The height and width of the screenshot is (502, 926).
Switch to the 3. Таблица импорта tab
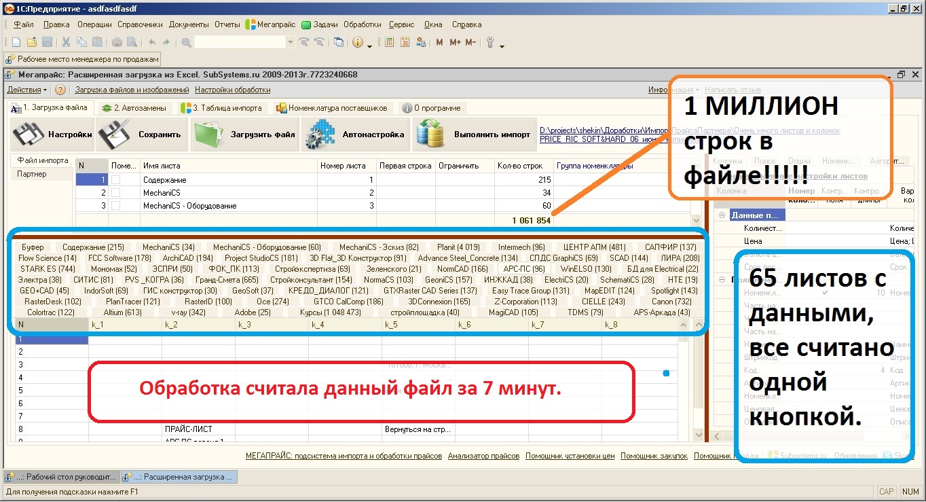pos(223,108)
